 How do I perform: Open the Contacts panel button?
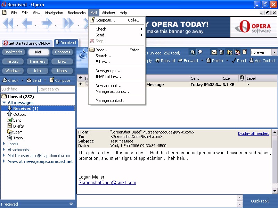pyautogui.click(x=63, y=52)
